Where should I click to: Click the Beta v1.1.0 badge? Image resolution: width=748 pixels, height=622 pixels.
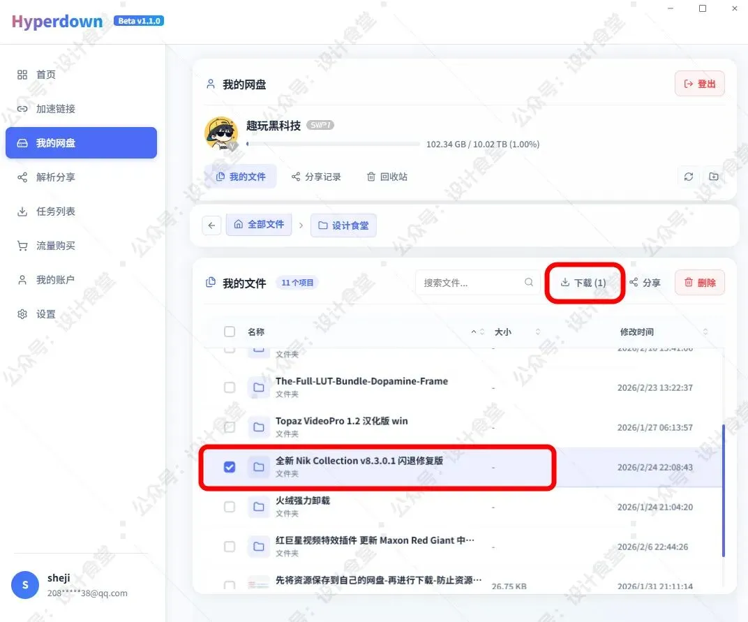click(139, 21)
